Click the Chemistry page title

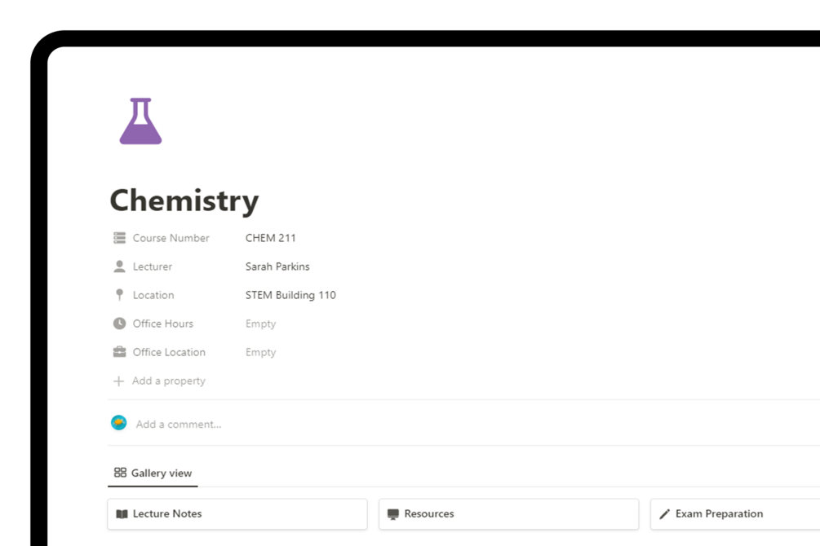(184, 200)
